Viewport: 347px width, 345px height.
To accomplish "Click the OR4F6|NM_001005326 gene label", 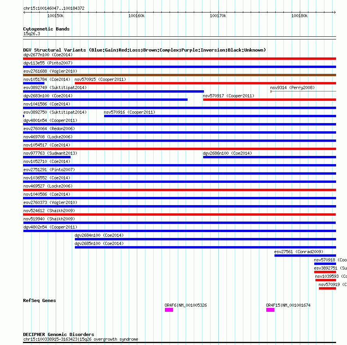I will 186,305.
